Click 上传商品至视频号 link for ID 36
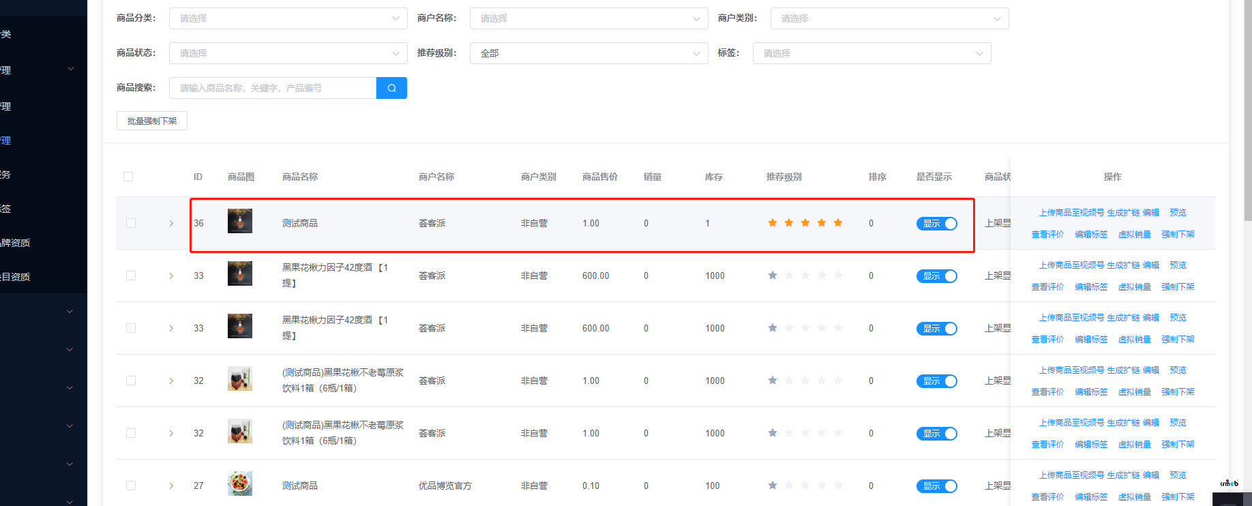This screenshot has width=1252, height=506. click(x=1071, y=213)
